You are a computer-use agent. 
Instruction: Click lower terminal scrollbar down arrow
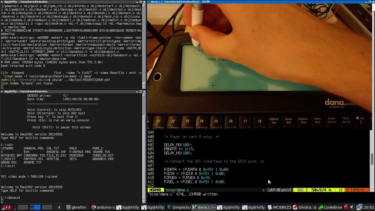(x=144, y=201)
